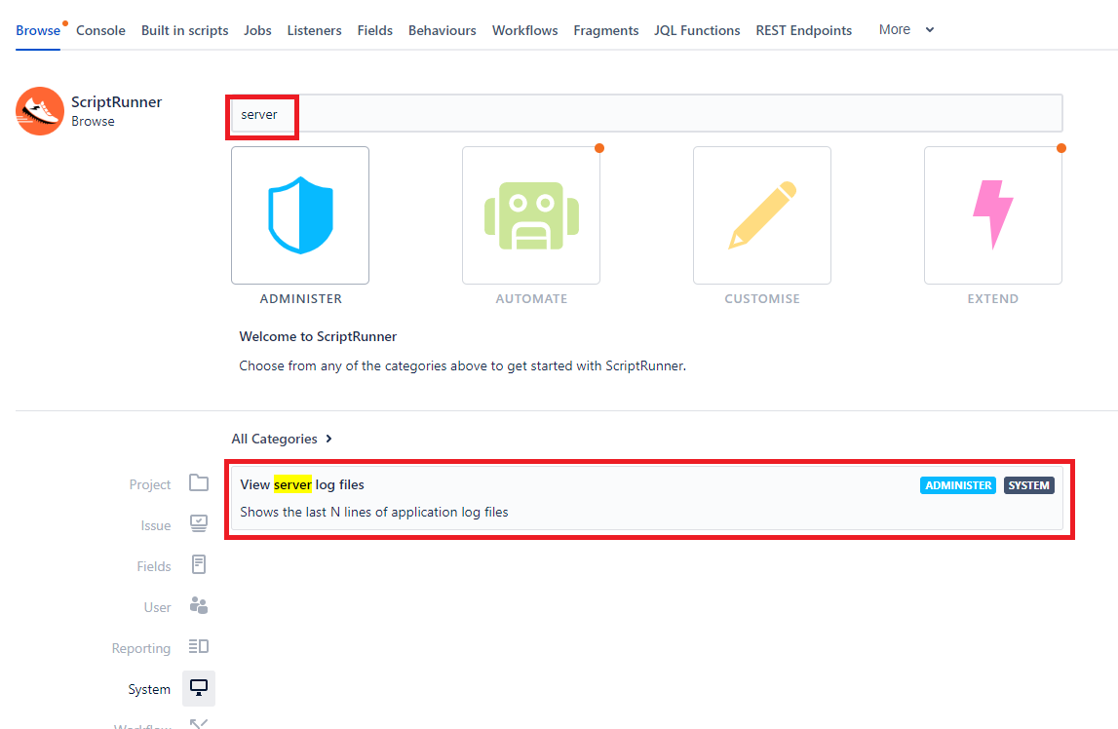Click the 'Welcome to ScriptRunner' heading

point(318,336)
